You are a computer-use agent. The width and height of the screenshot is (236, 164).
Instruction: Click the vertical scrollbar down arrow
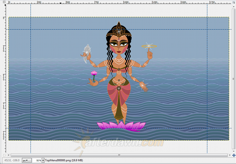pyautogui.click(x=234, y=151)
